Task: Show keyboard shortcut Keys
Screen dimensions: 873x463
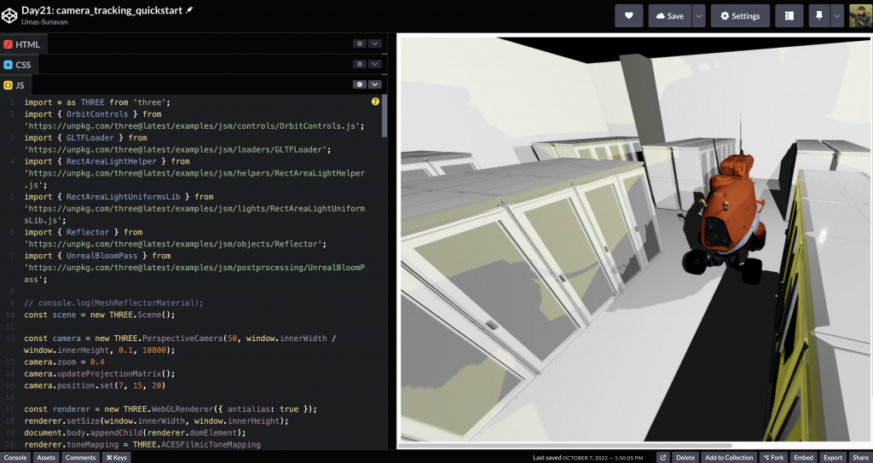Action: coord(117,457)
